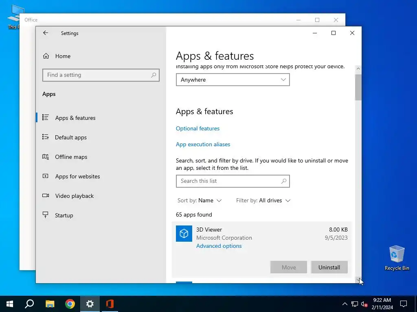This screenshot has width=417, height=312.
Task: Click the 65 apps found text
Action: pos(194,214)
